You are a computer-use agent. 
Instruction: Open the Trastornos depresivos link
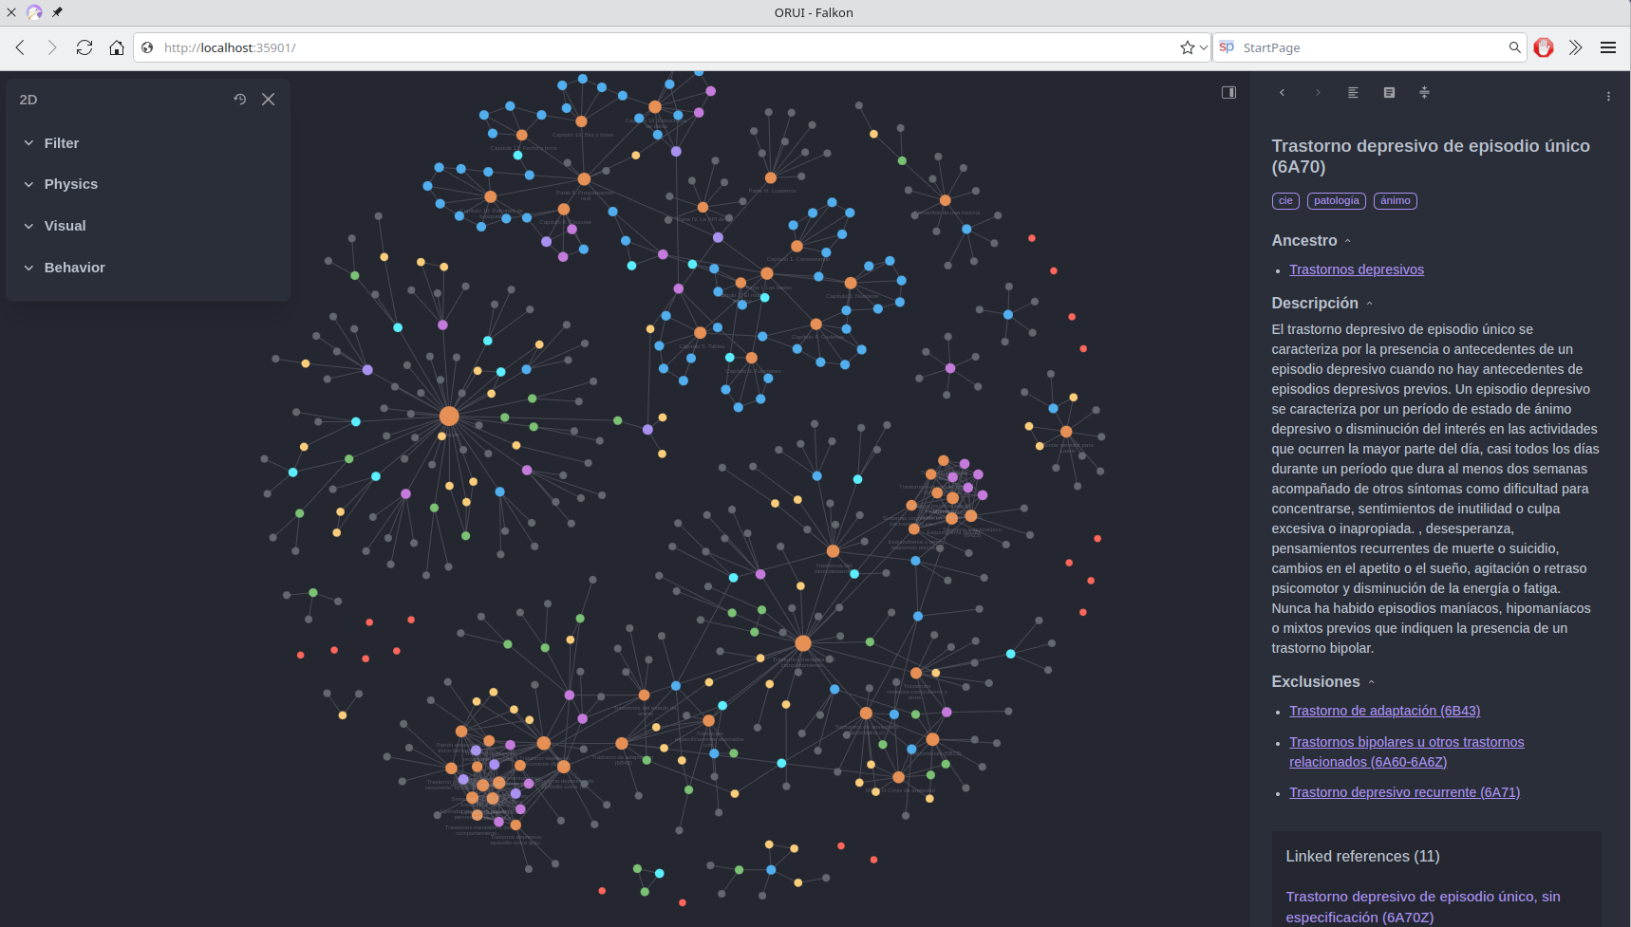coord(1356,269)
